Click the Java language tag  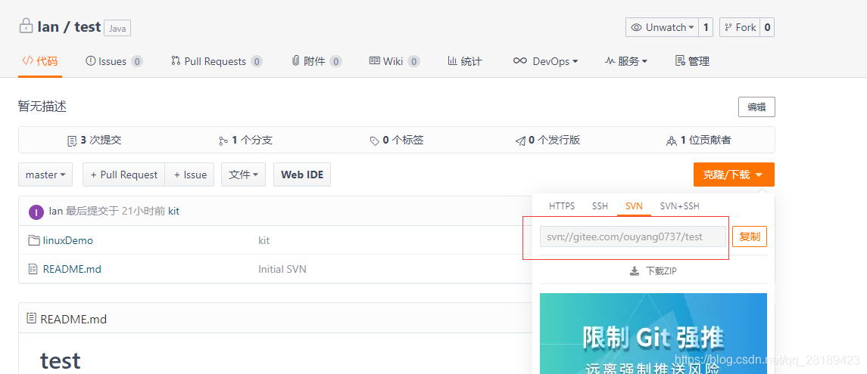[x=117, y=28]
